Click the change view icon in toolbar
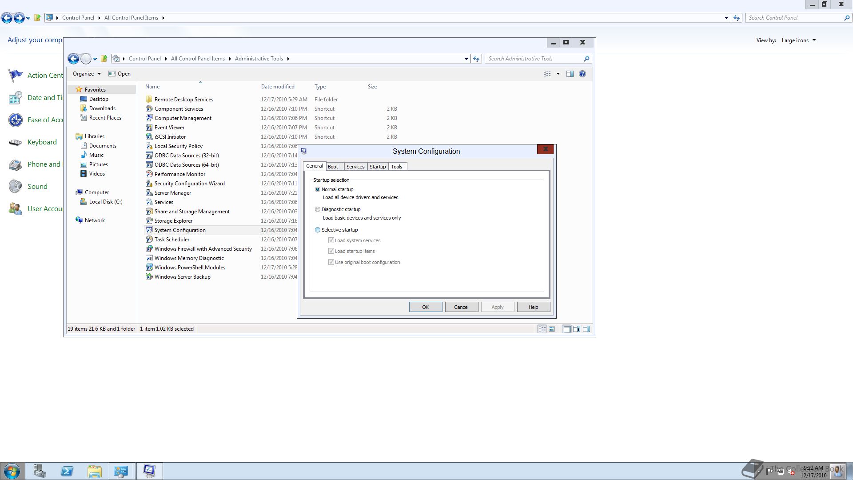Viewport: 853px width, 480px height. [547, 74]
